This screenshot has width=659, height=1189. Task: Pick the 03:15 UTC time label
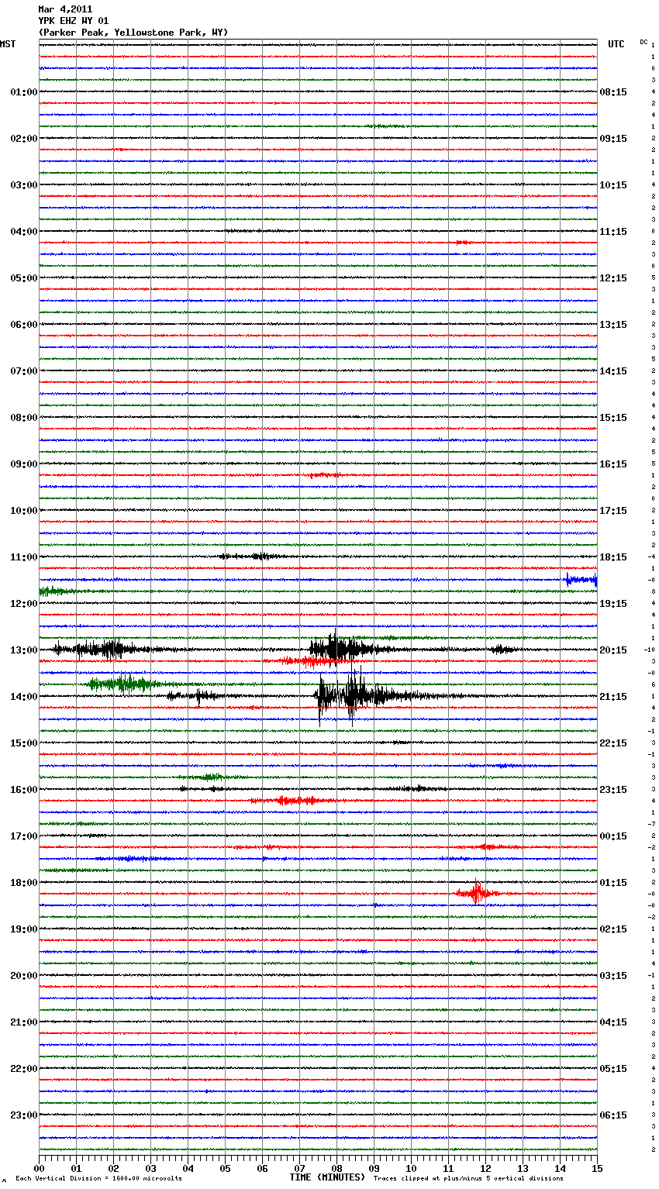coord(613,976)
